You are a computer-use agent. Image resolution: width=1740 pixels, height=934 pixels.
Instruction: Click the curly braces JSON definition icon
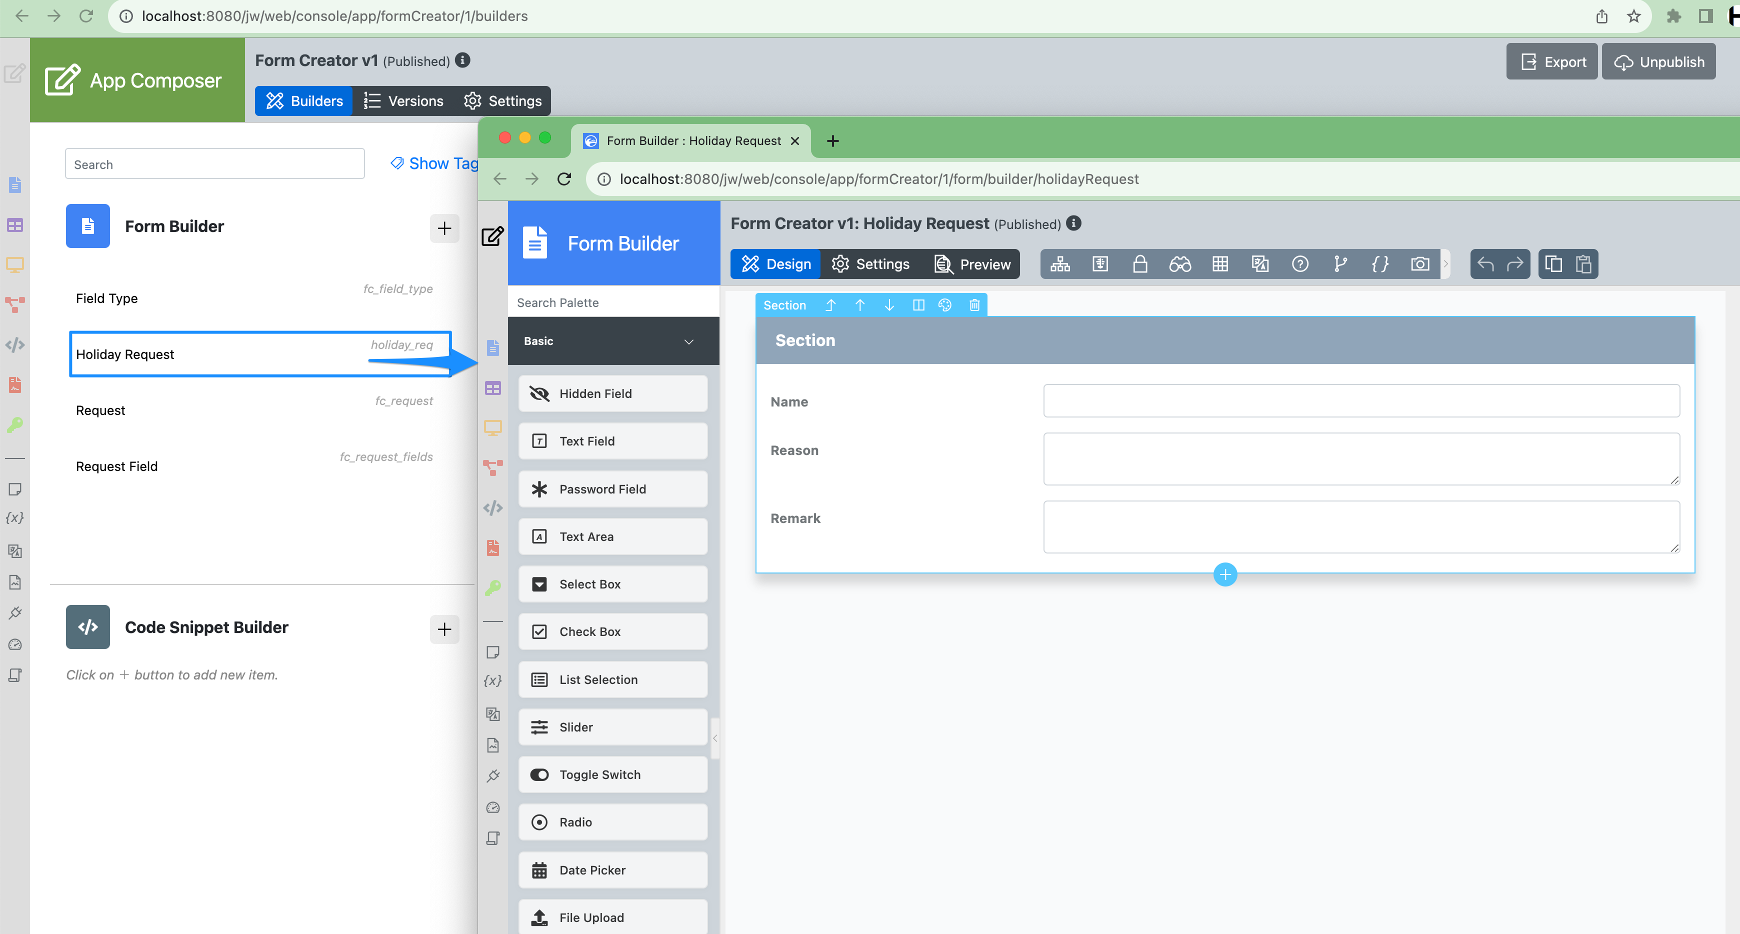1380,264
